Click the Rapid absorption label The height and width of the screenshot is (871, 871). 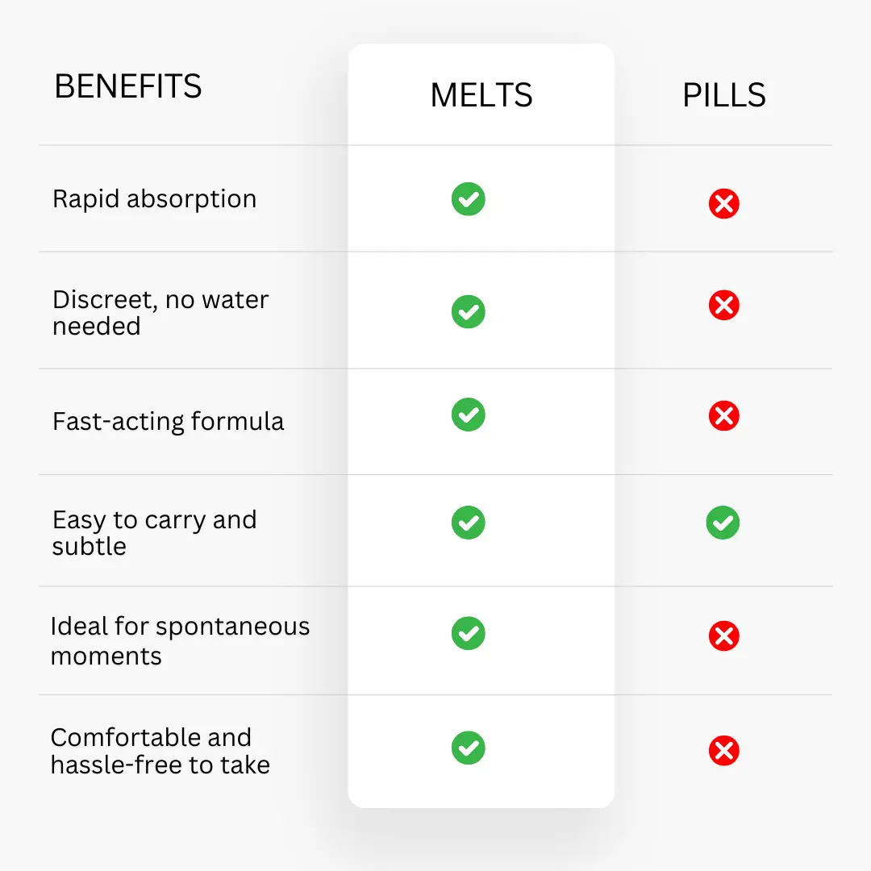[x=154, y=199]
